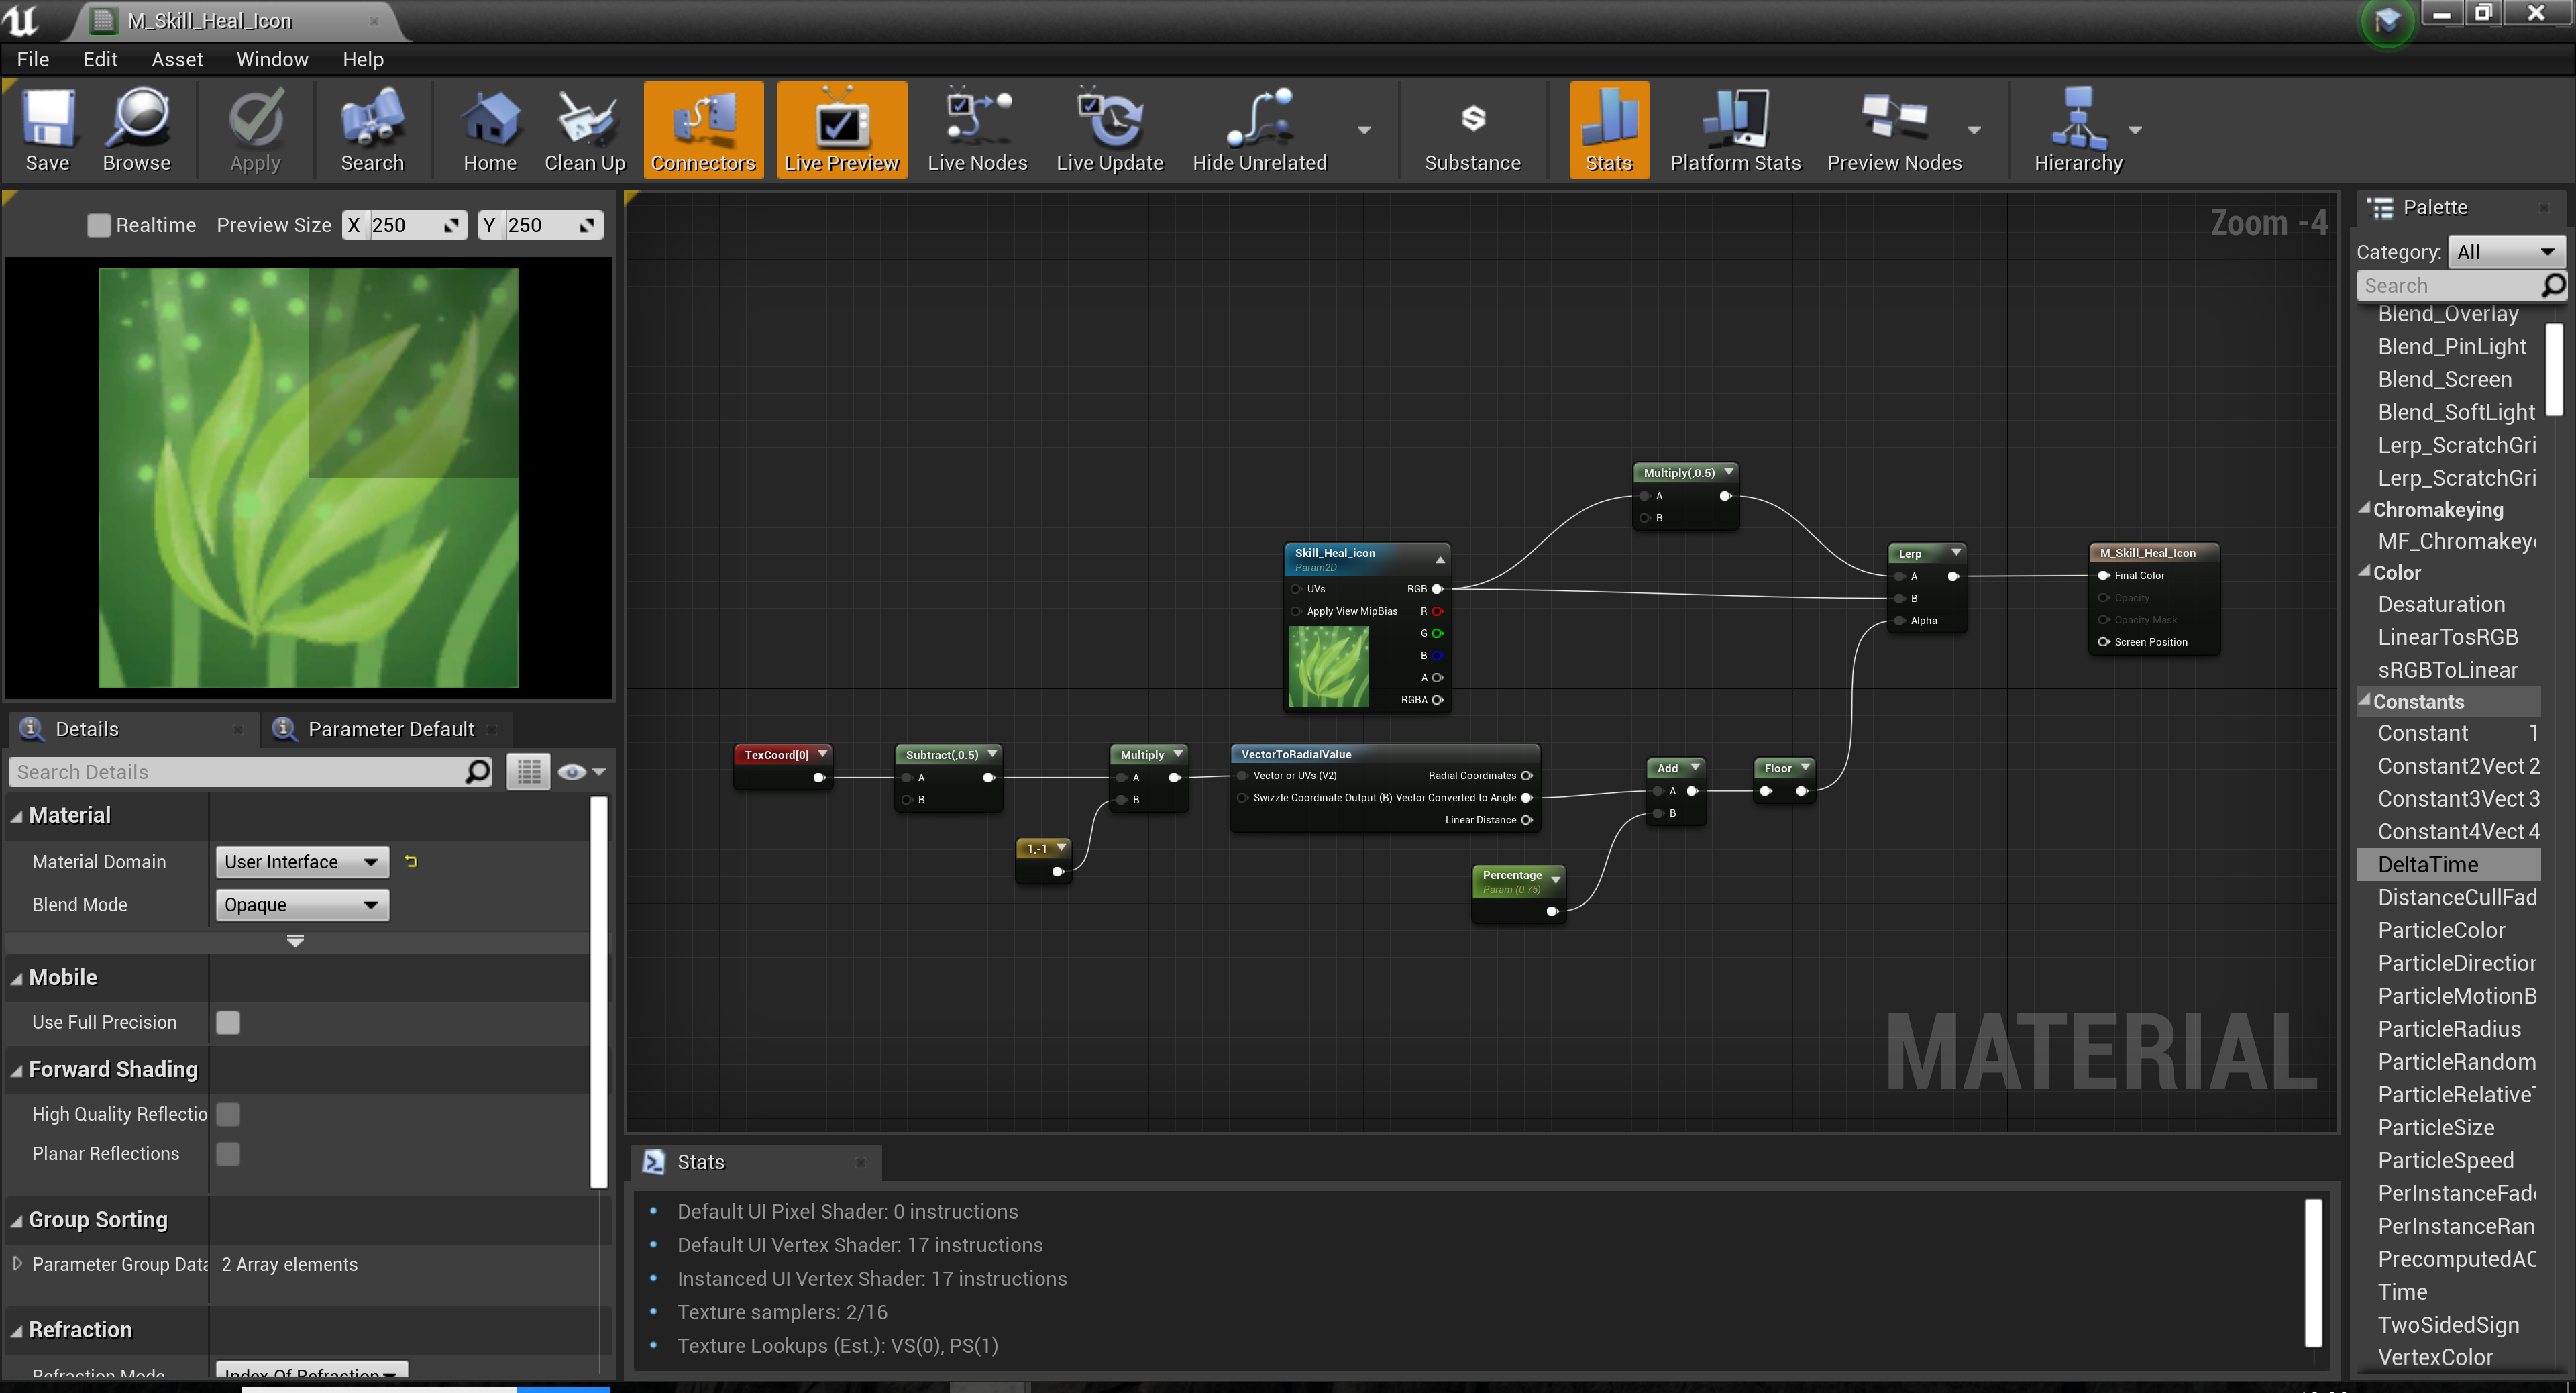Open the Blend Mode dropdown

[301, 905]
